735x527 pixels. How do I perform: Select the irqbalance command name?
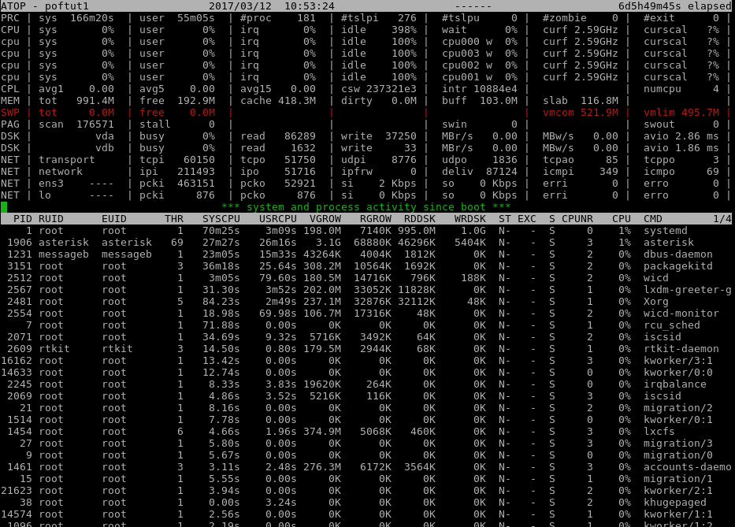coord(675,384)
